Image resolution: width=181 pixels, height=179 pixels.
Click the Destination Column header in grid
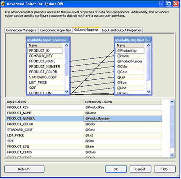[123, 102]
